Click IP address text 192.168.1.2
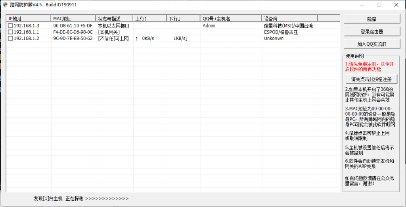The height and width of the screenshot is (207, 406). pos(27,39)
